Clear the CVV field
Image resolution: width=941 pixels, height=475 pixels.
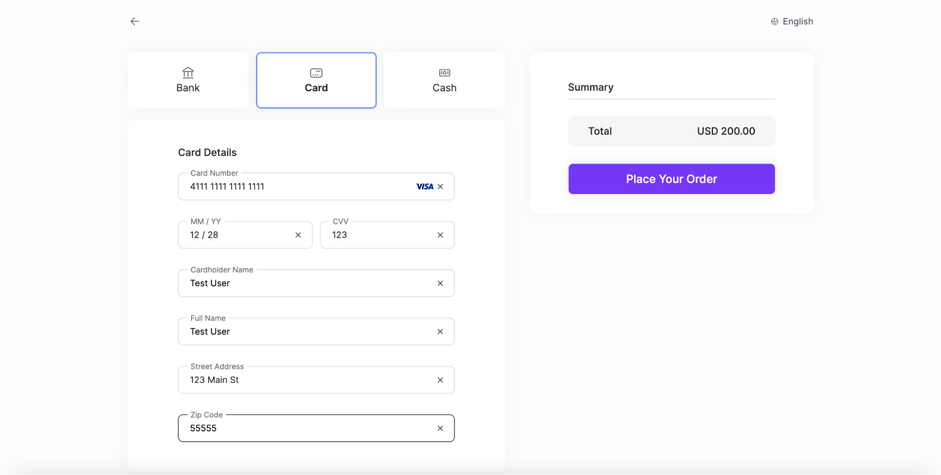[x=441, y=235]
